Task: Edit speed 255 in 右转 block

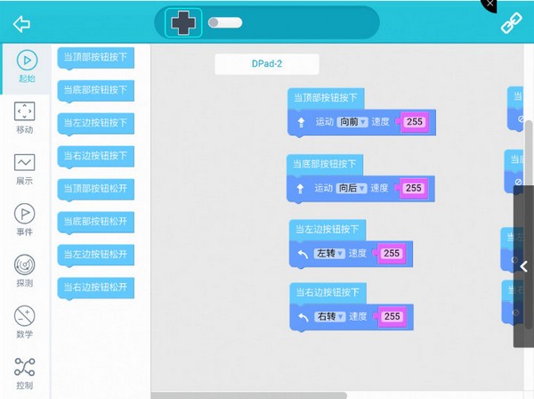Action: [x=392, y=316]
